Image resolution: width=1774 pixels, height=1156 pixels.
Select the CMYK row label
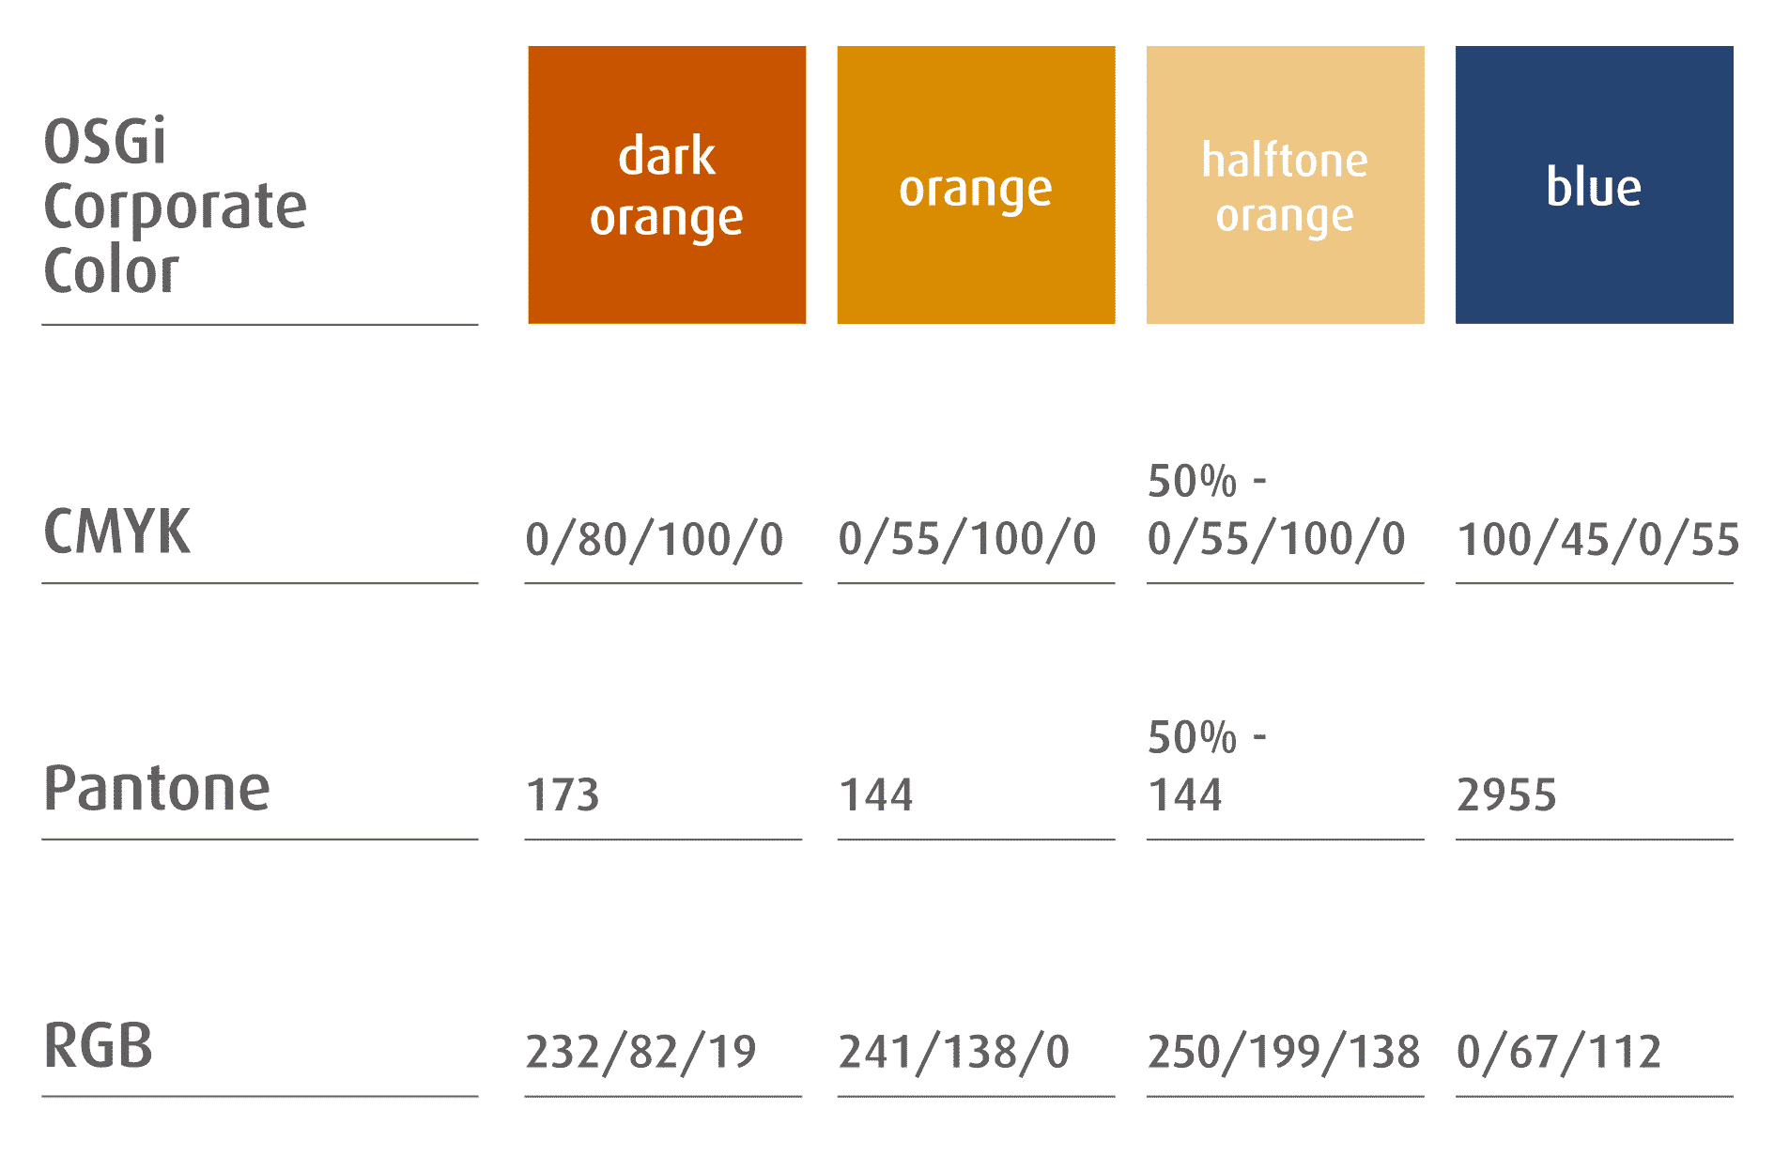(x=117, y=532)
